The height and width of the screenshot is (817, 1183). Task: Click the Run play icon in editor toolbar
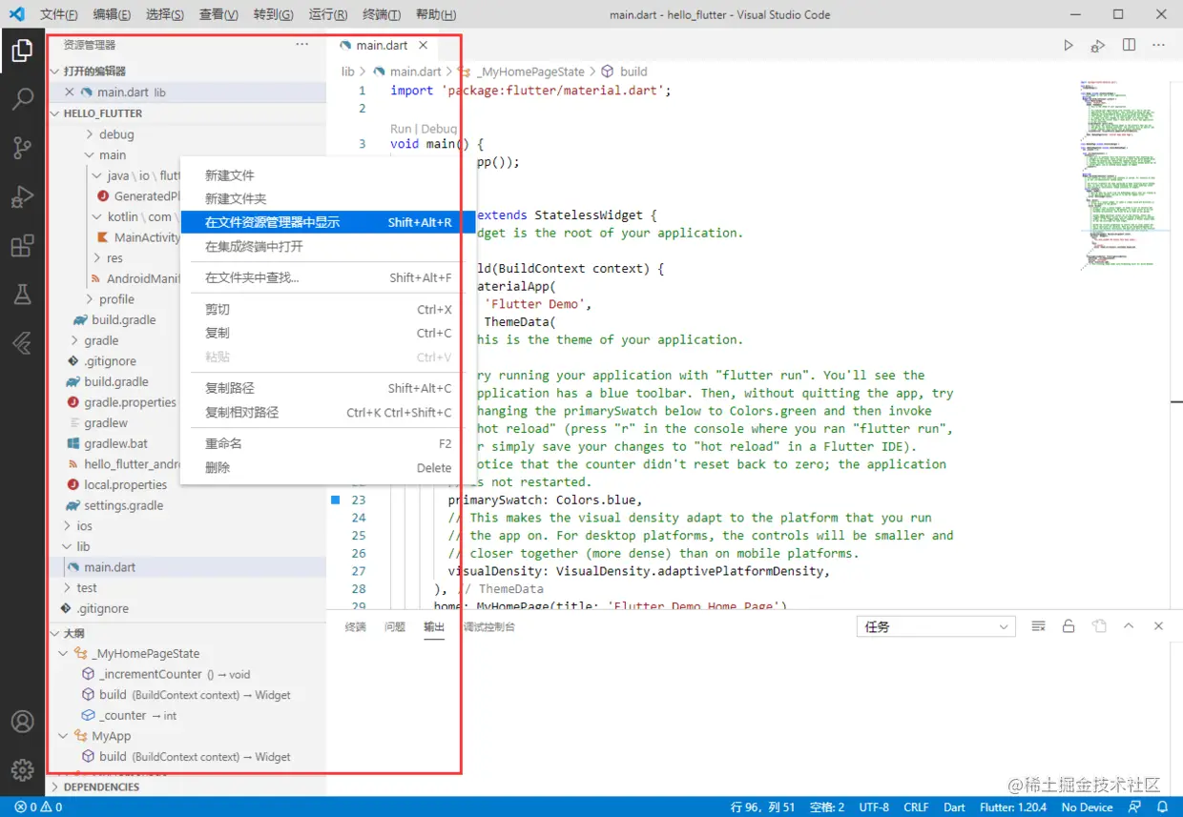click(x=1069, y=45)
